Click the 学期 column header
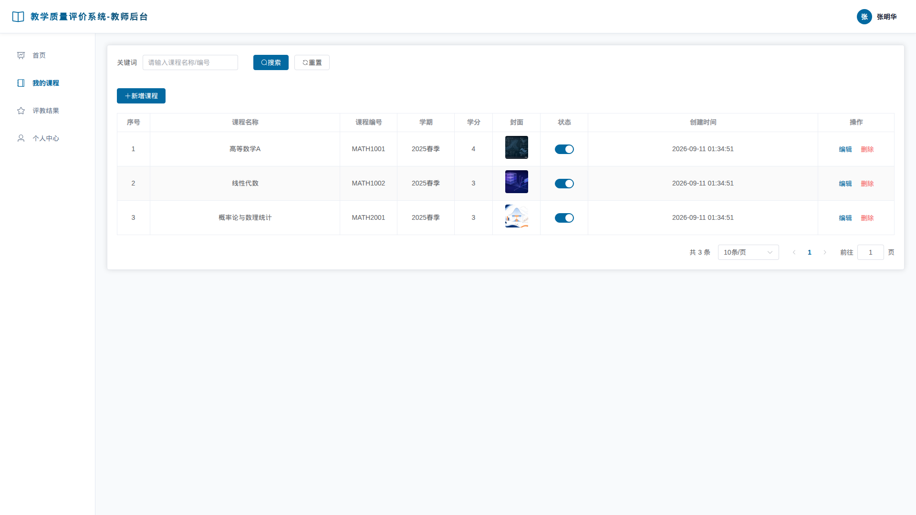The width and height of the screenshot is (916, 515). point(426,122)
